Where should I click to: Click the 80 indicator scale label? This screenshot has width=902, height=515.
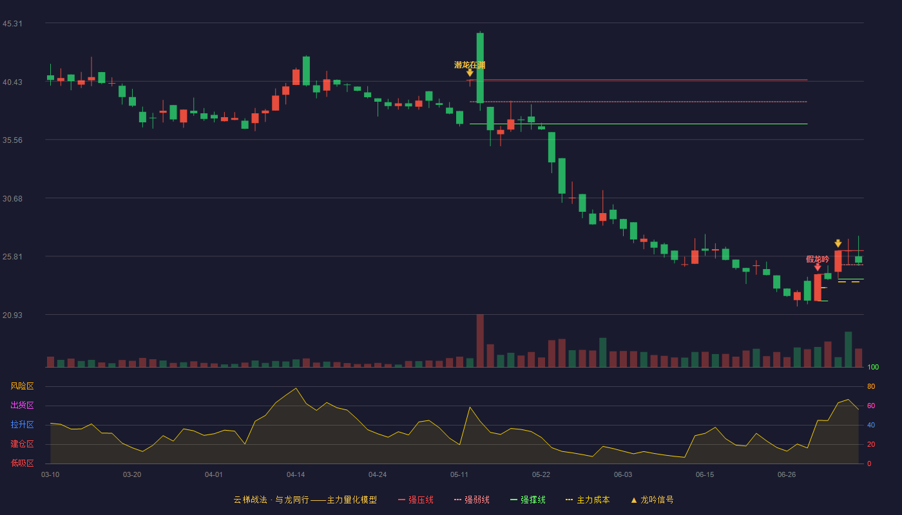(x=871, y=386)
